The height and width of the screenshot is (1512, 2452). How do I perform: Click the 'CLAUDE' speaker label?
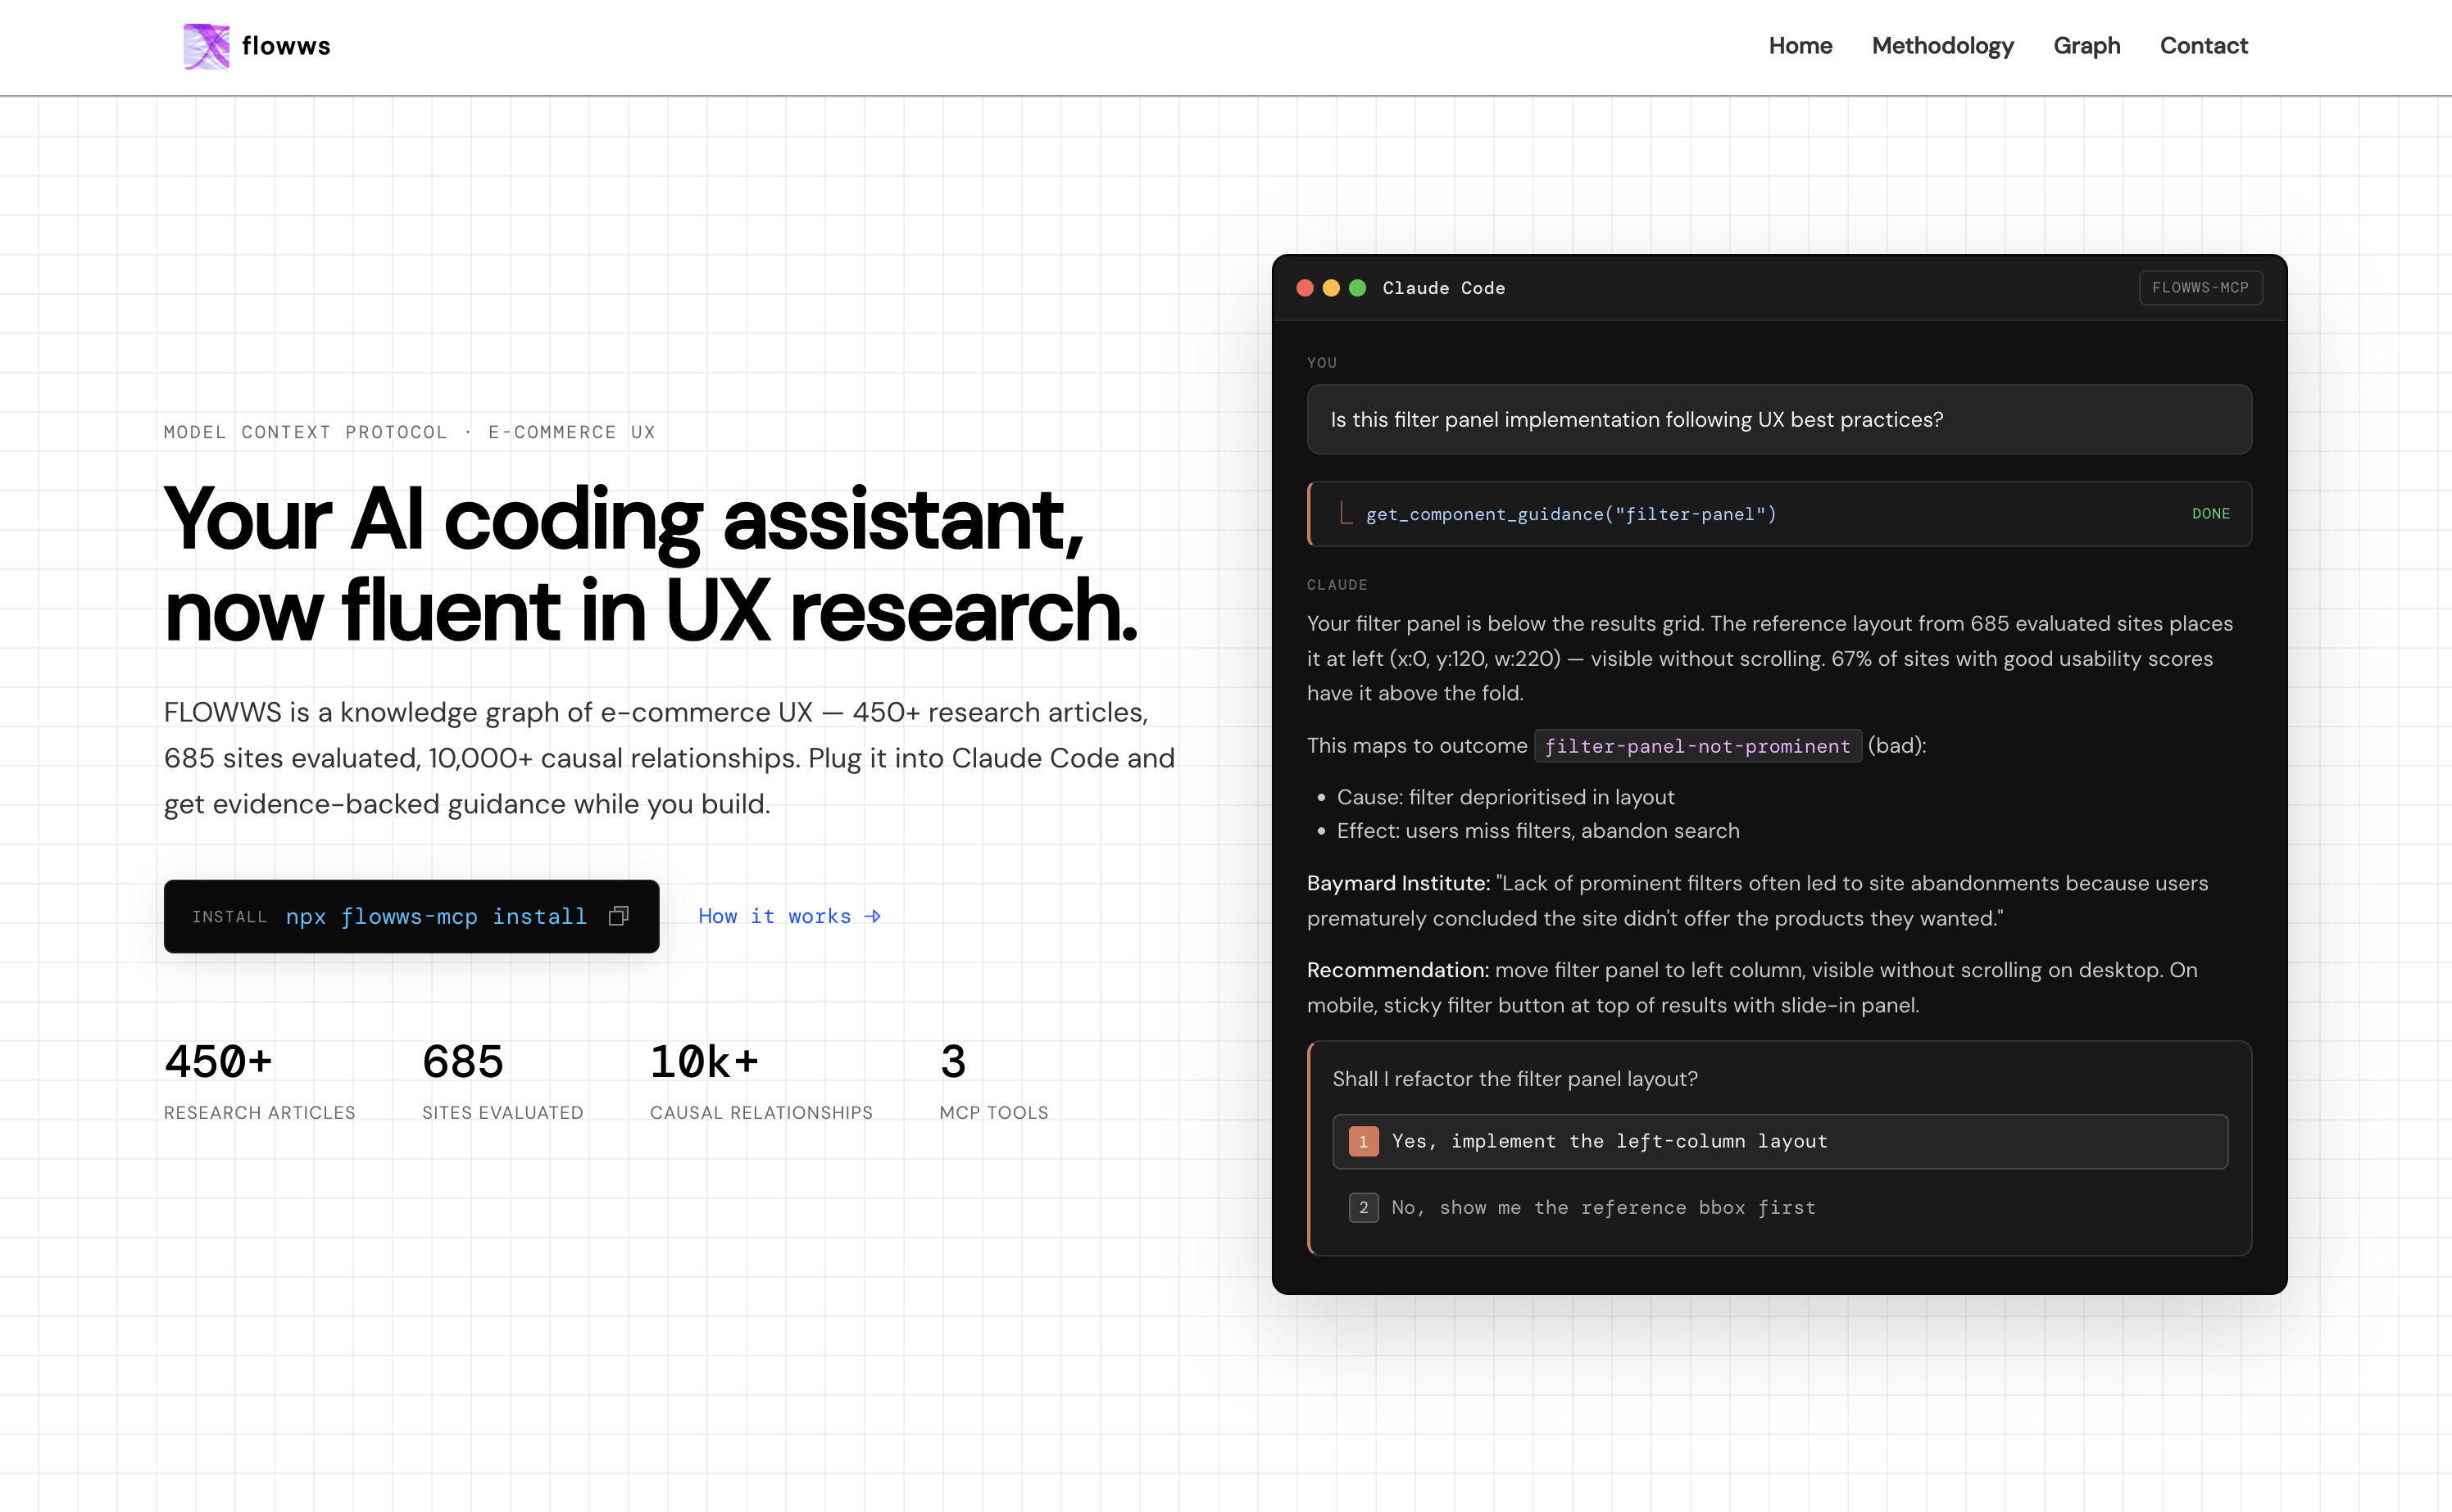[x=1337, y=585]
